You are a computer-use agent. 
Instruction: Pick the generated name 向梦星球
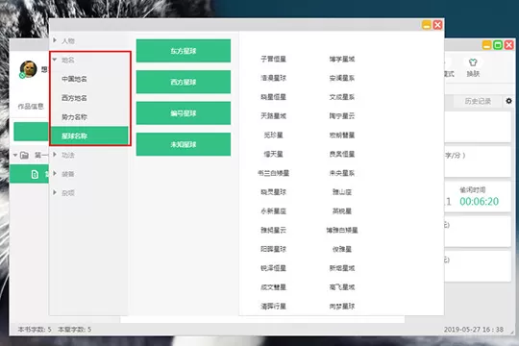[342, 307]
